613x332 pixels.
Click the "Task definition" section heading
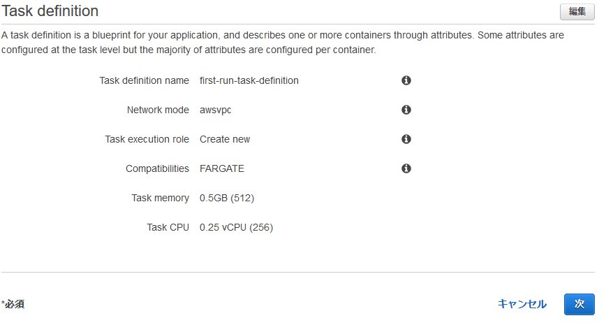pos(50,11)
